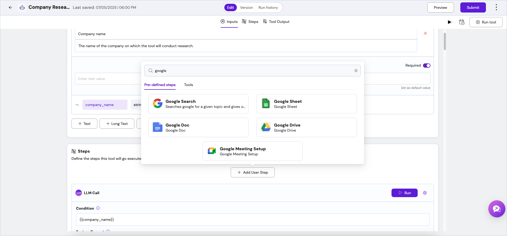Click the vertical page scrollbar

tap(445, 41)
